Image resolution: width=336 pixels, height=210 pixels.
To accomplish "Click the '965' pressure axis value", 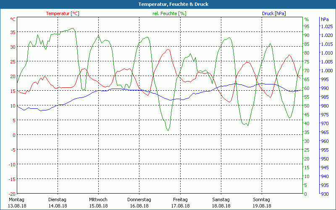I will point(325,132).
